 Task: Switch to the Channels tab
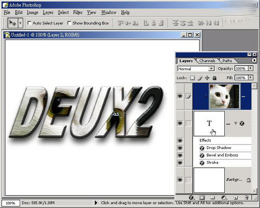(207, 61)
